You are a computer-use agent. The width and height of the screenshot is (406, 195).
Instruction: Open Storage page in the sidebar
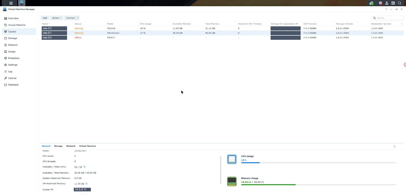19,38
